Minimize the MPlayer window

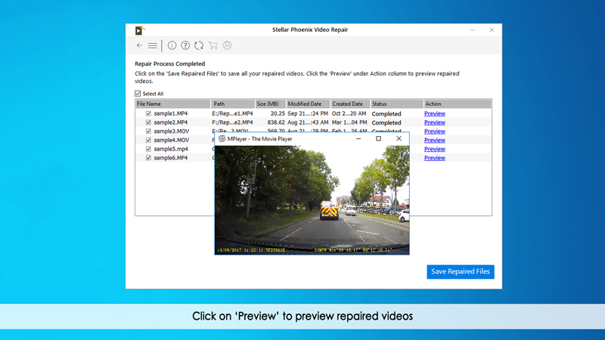point(358,139)
